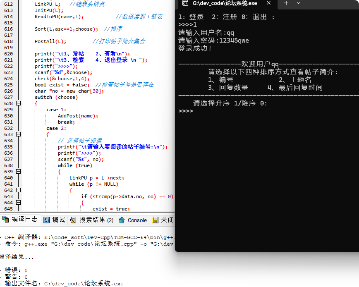This screenshot has width=359, height=287.
Task: Open a new terminal tab with plus
Action: [x=286, y=3]
